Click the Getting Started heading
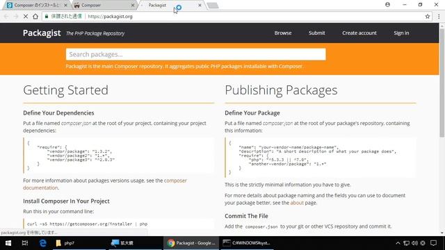 click(65, 90)
